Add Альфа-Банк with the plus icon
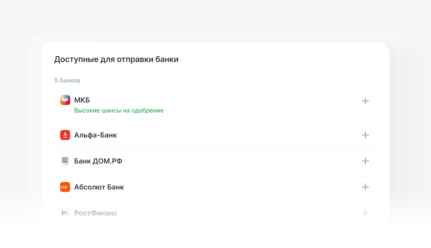 click(x=365, y=135)
